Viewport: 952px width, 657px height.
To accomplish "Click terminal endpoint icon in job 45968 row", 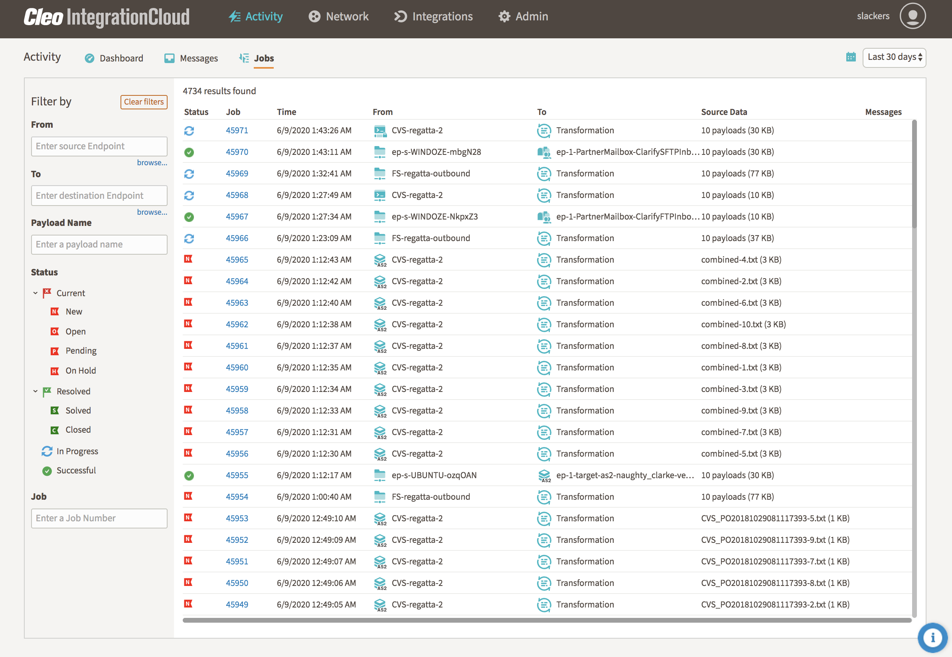I will tap(380, 196).
